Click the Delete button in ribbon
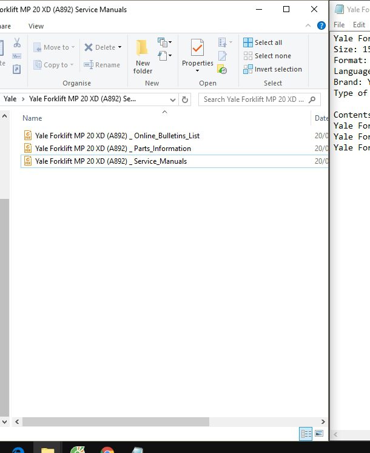The height and width of the screenshot is (453, 370). pos(99,47)
